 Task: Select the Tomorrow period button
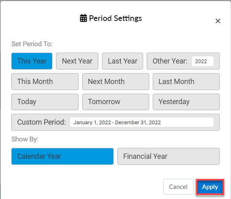116,102
